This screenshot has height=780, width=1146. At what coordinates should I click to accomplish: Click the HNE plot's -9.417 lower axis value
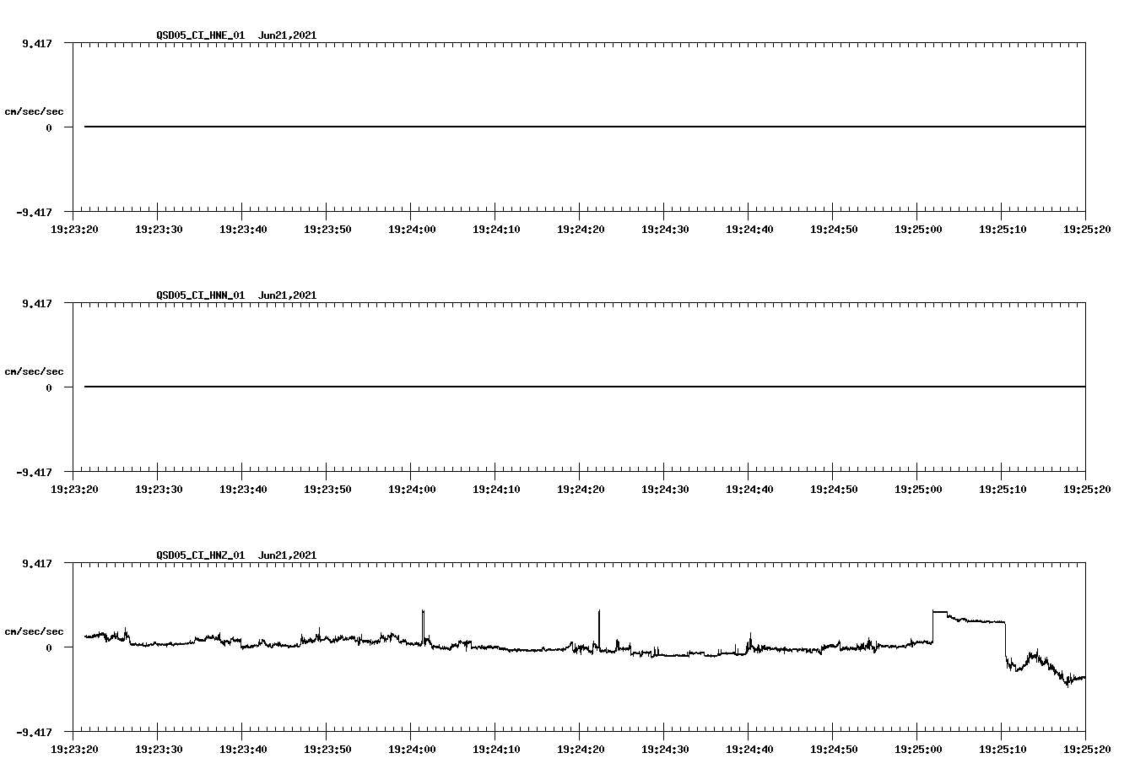coord(34,213)
